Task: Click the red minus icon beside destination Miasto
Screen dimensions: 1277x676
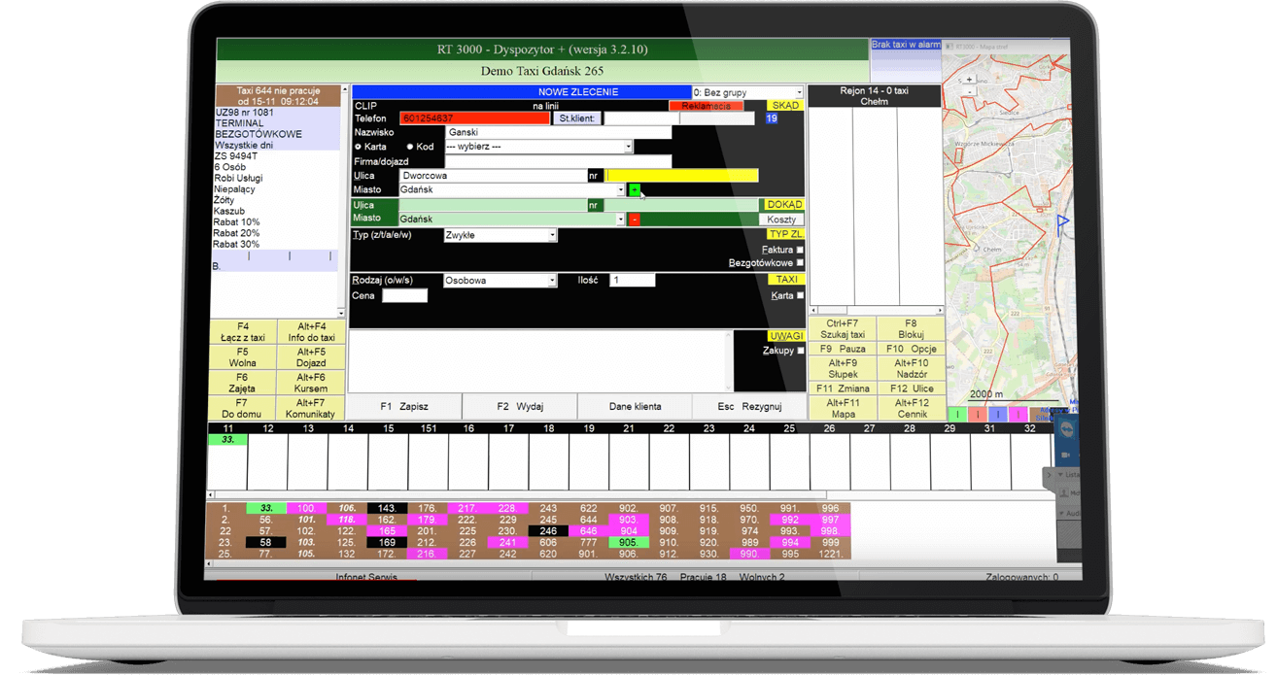Action: coord(635,220)
